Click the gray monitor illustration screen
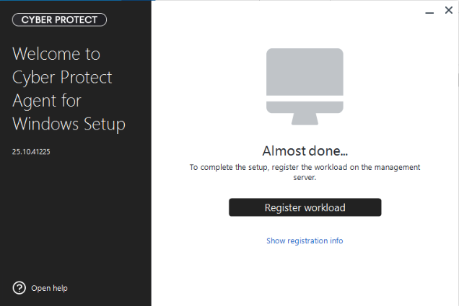 point(305,73)
